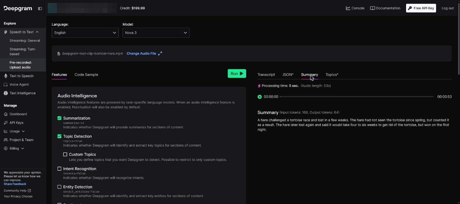Viewport: 460px width, 204px height.
Task: Collapse sidebar with the panel toggle icon
Action: (40, 8)
